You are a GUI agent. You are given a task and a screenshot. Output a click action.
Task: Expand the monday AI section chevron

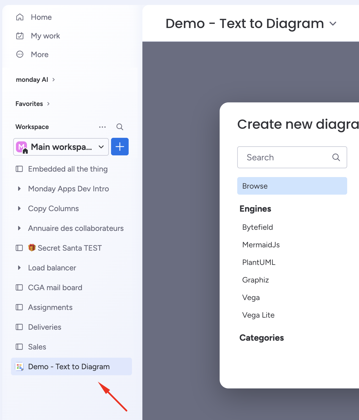(x=54, y=80)
